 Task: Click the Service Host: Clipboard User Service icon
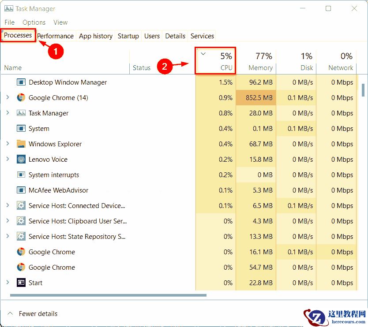point(21,221)
